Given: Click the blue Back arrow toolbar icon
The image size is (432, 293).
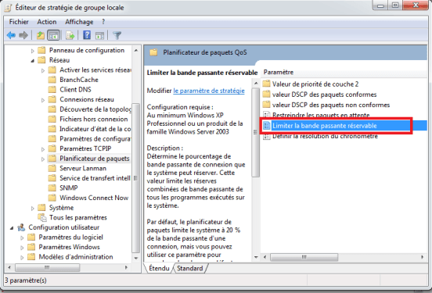Looking at the screenshot, I should [11, 35].
